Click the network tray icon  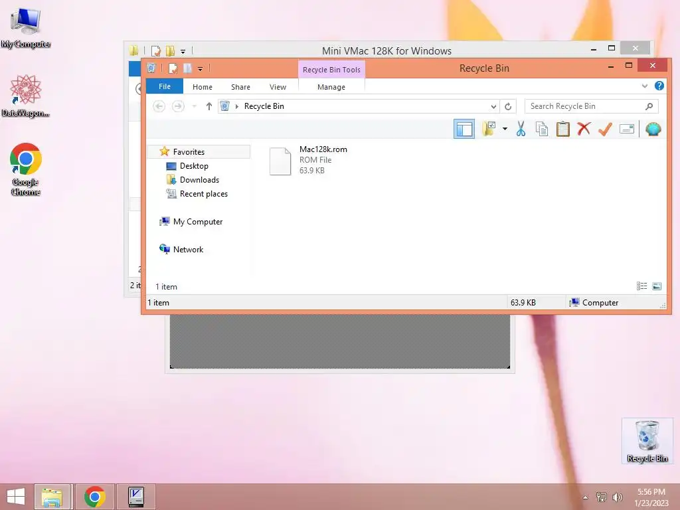tap(602, 497)
